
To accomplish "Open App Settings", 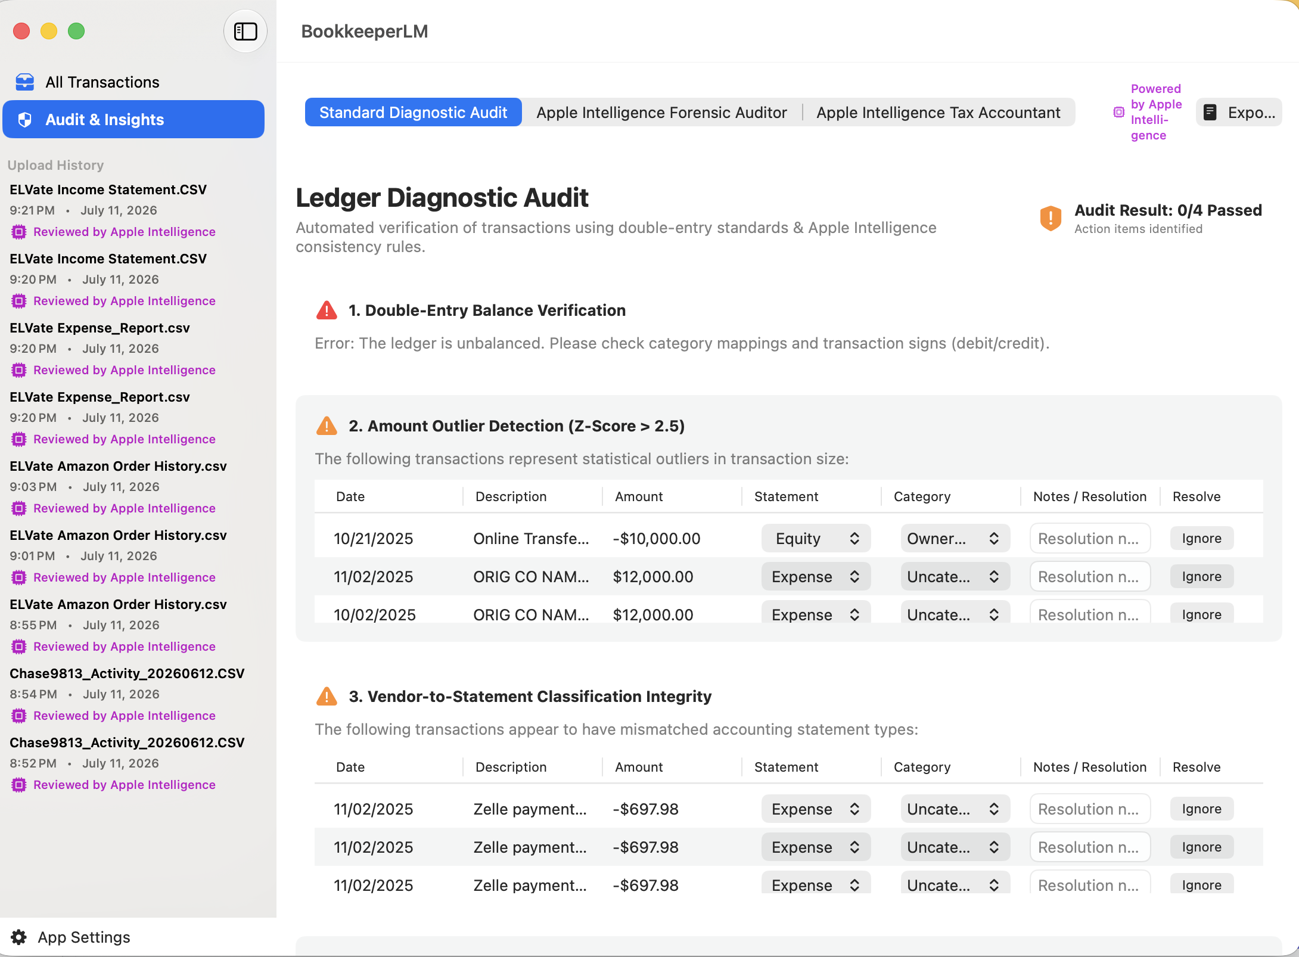I will click(72, 937).
